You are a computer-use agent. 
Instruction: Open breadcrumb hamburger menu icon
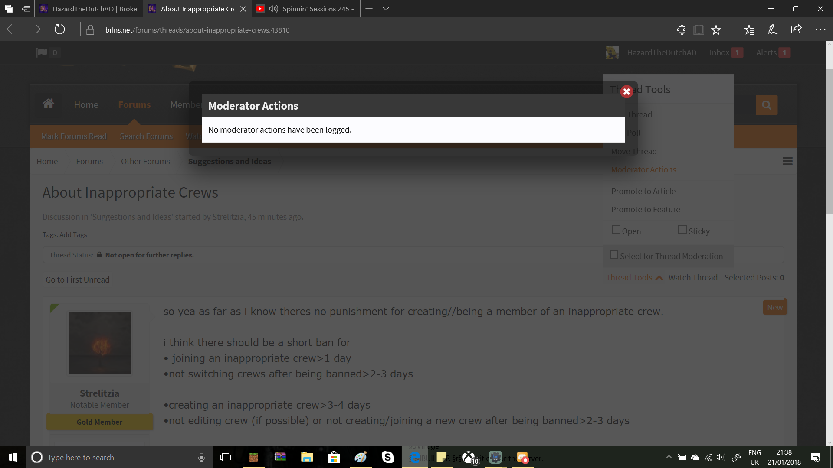788,161
